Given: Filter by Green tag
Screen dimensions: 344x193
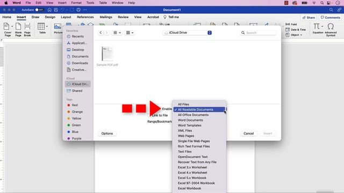Looking at the screenshot, I should (74, 125).
